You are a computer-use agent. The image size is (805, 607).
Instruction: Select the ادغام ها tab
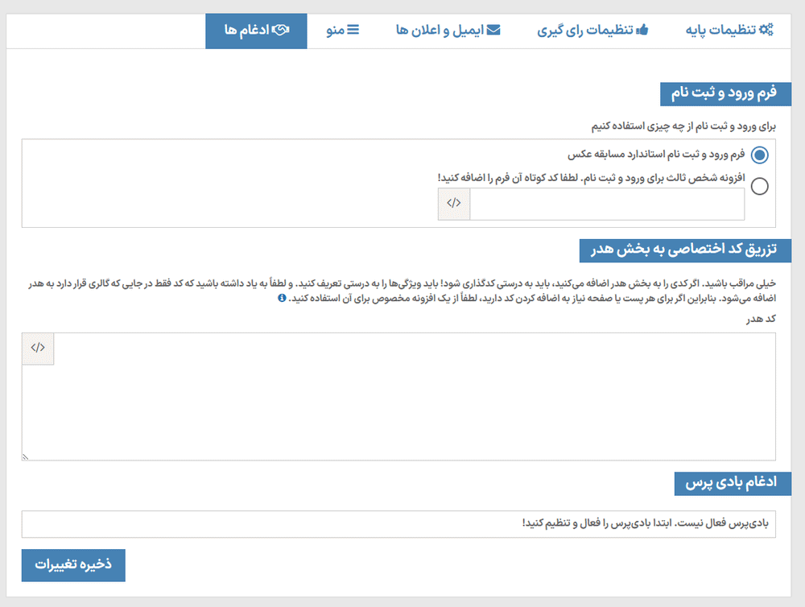[x=256, y=31]
